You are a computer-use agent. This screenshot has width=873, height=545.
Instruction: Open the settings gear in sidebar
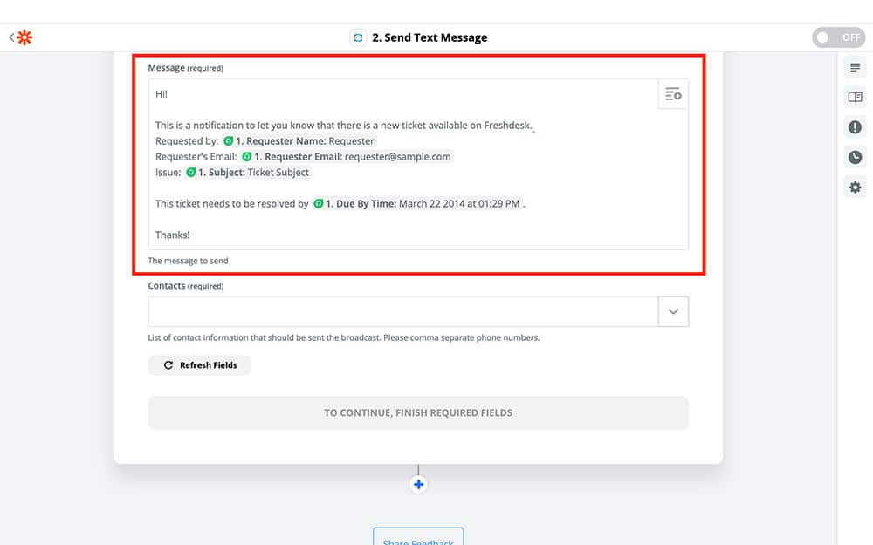pyautogui.click(x=855, y=187)
